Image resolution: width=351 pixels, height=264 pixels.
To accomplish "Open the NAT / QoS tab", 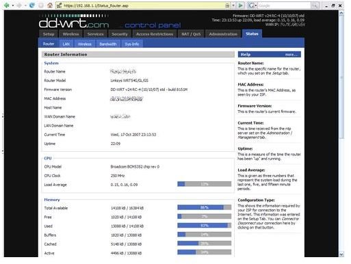I will coord(191,34).
